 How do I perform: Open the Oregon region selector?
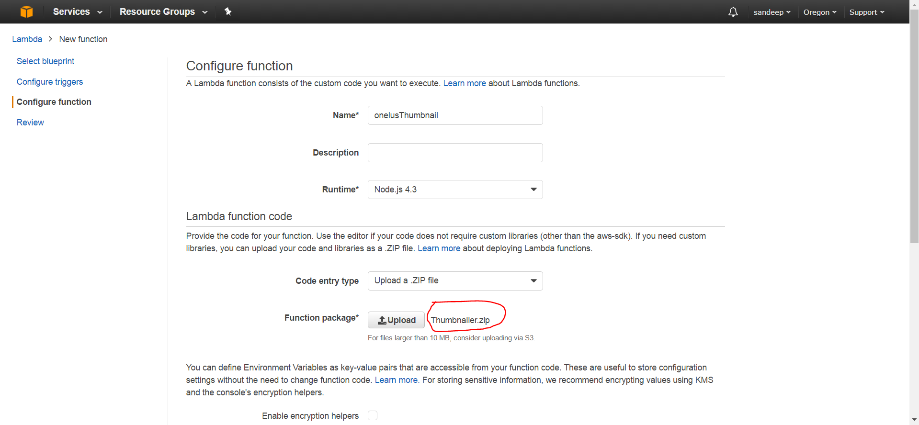point(820,12)
